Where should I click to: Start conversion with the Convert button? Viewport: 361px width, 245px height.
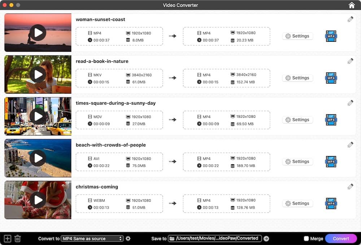(x=341, y=238)
